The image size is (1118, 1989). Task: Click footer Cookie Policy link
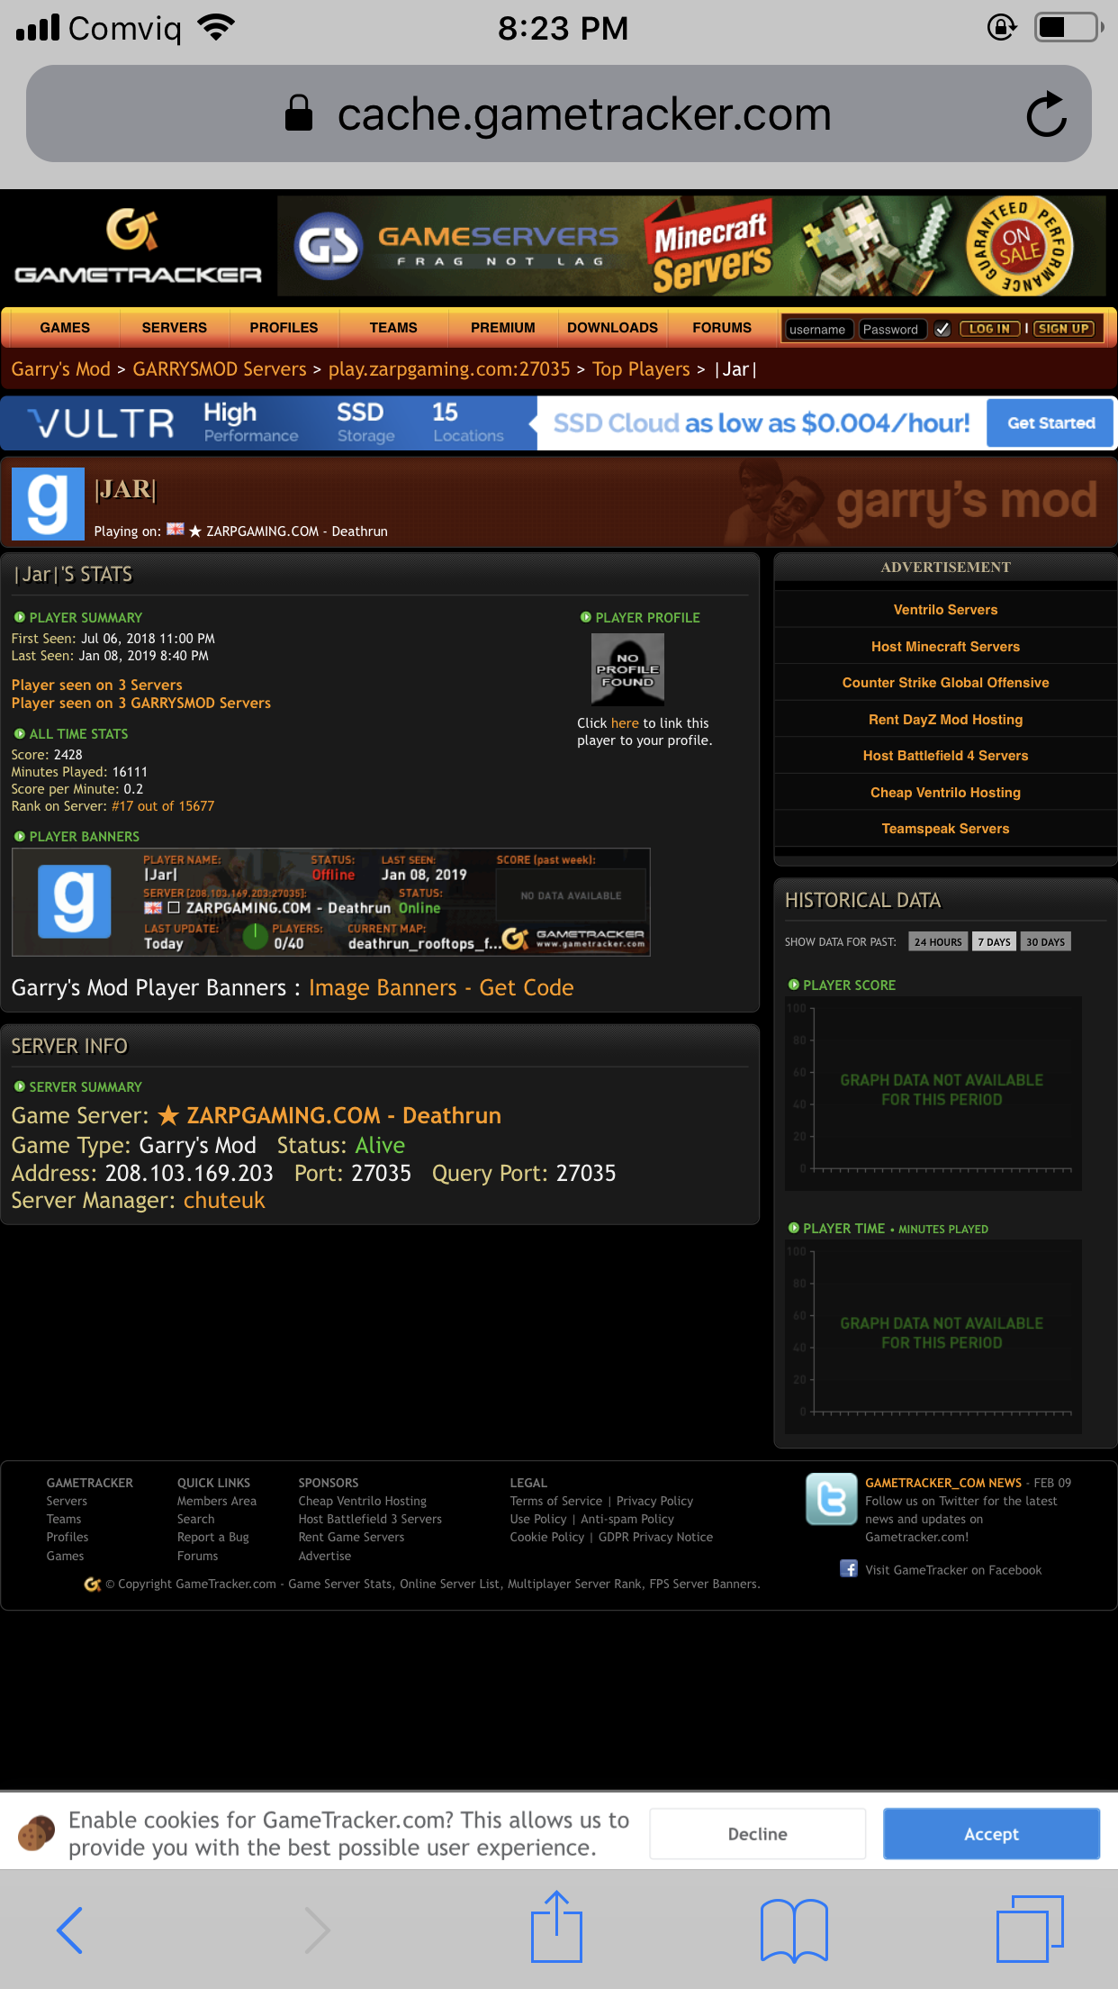[547, 1537]
